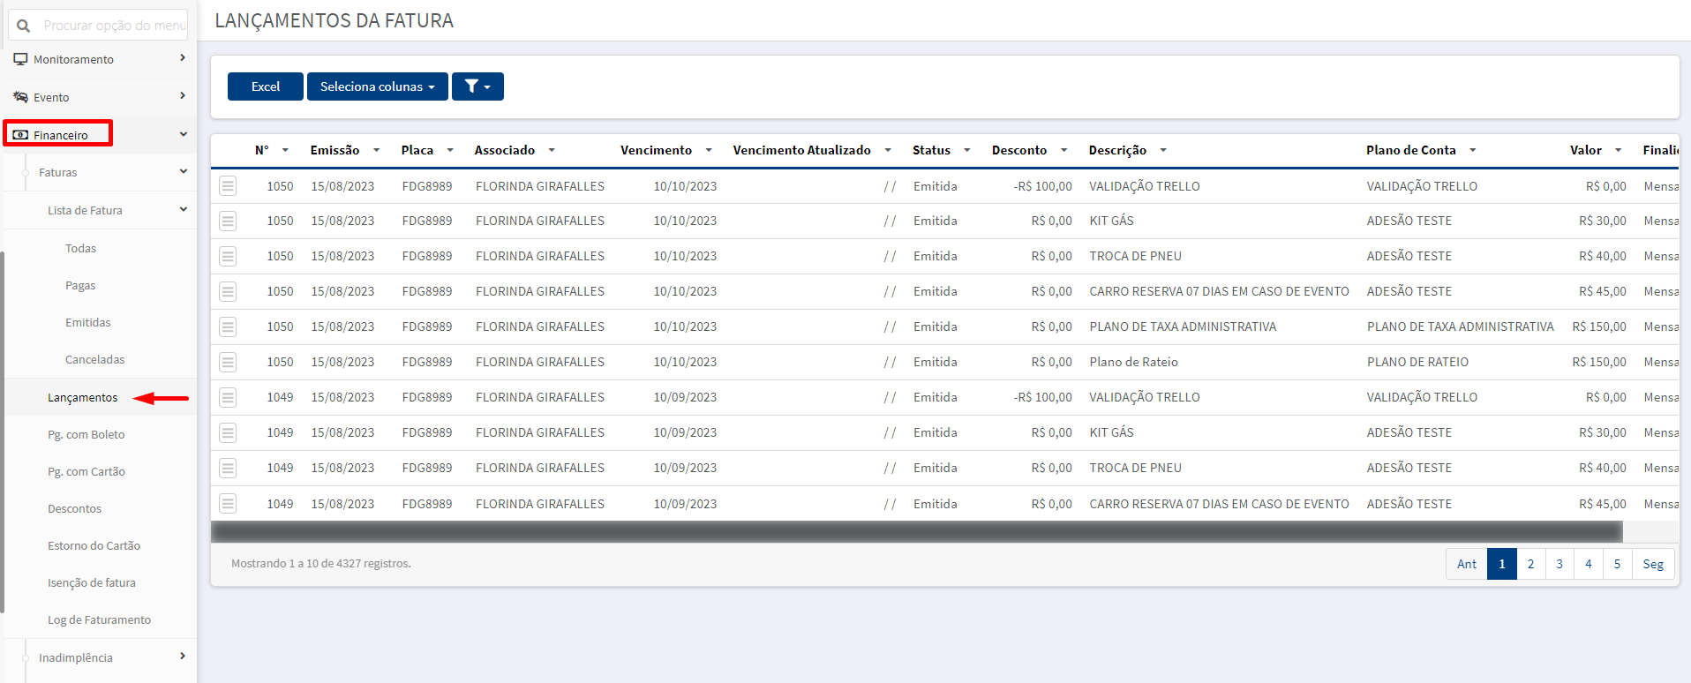Open the Emissão column dropdown arrow
The width and height of the screenshot is (1691, 683).
(376, 150)
